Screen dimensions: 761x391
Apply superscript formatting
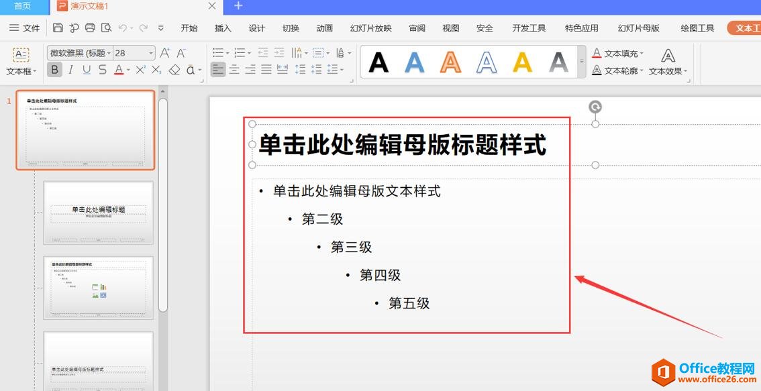point(141,70)
